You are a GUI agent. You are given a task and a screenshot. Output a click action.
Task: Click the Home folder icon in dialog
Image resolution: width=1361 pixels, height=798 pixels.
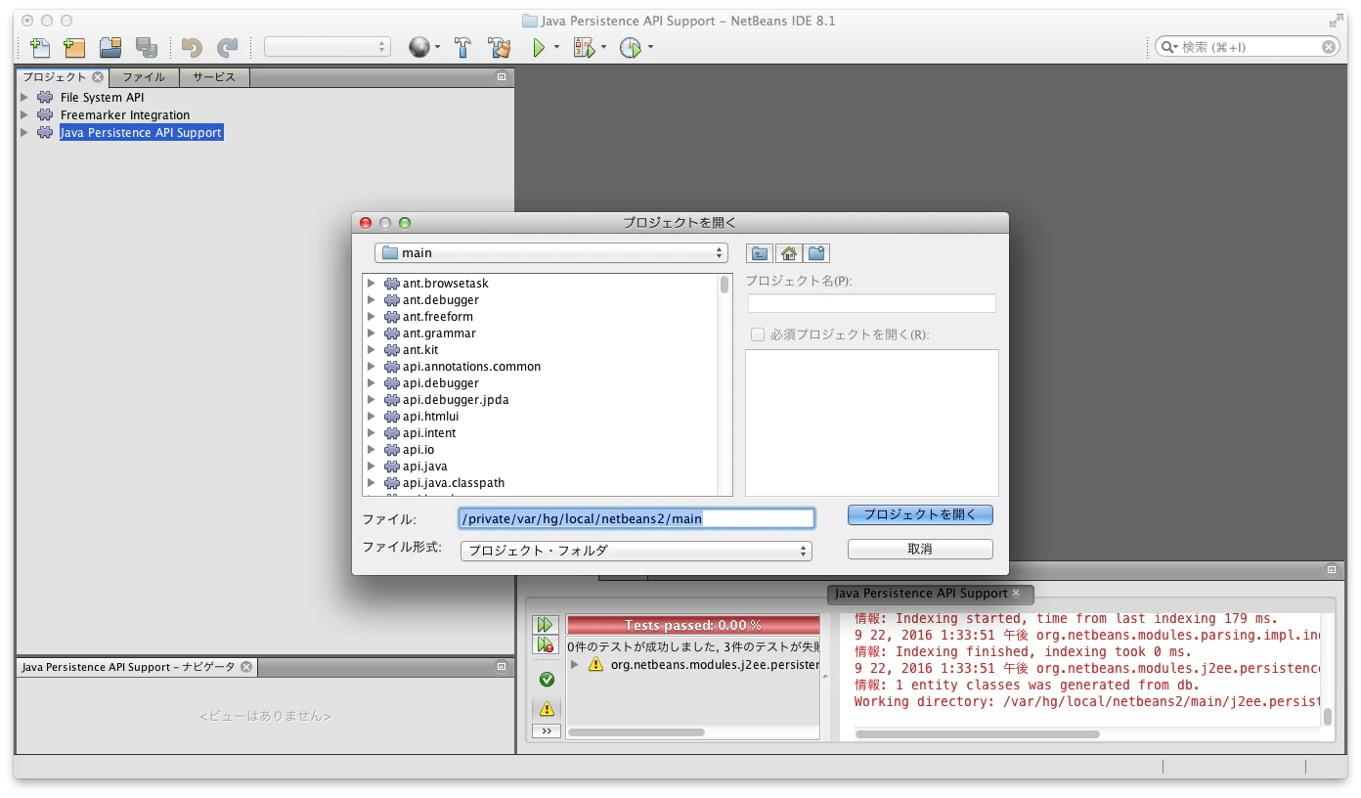point(789,253)
